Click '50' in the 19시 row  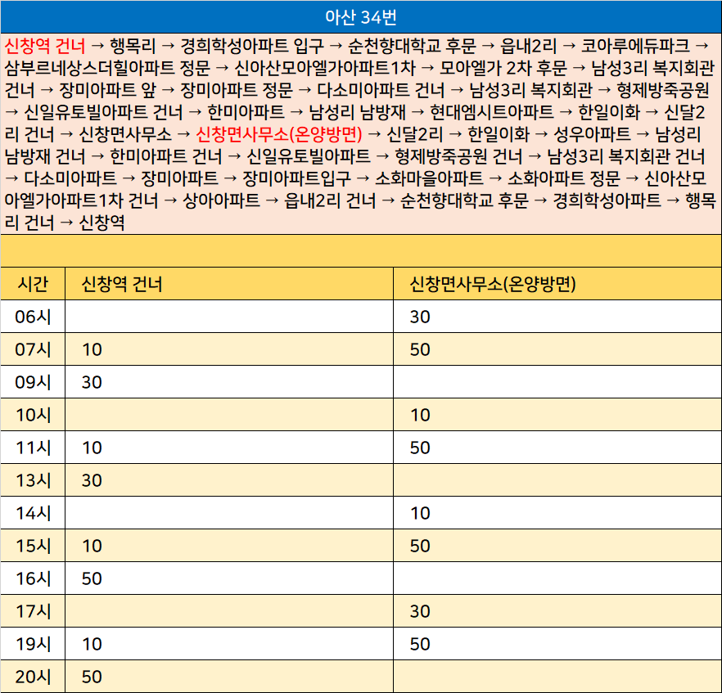click(x=420, y=644)
